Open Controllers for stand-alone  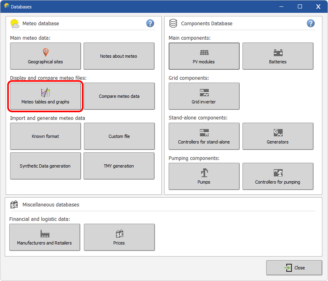coord(204,136)
